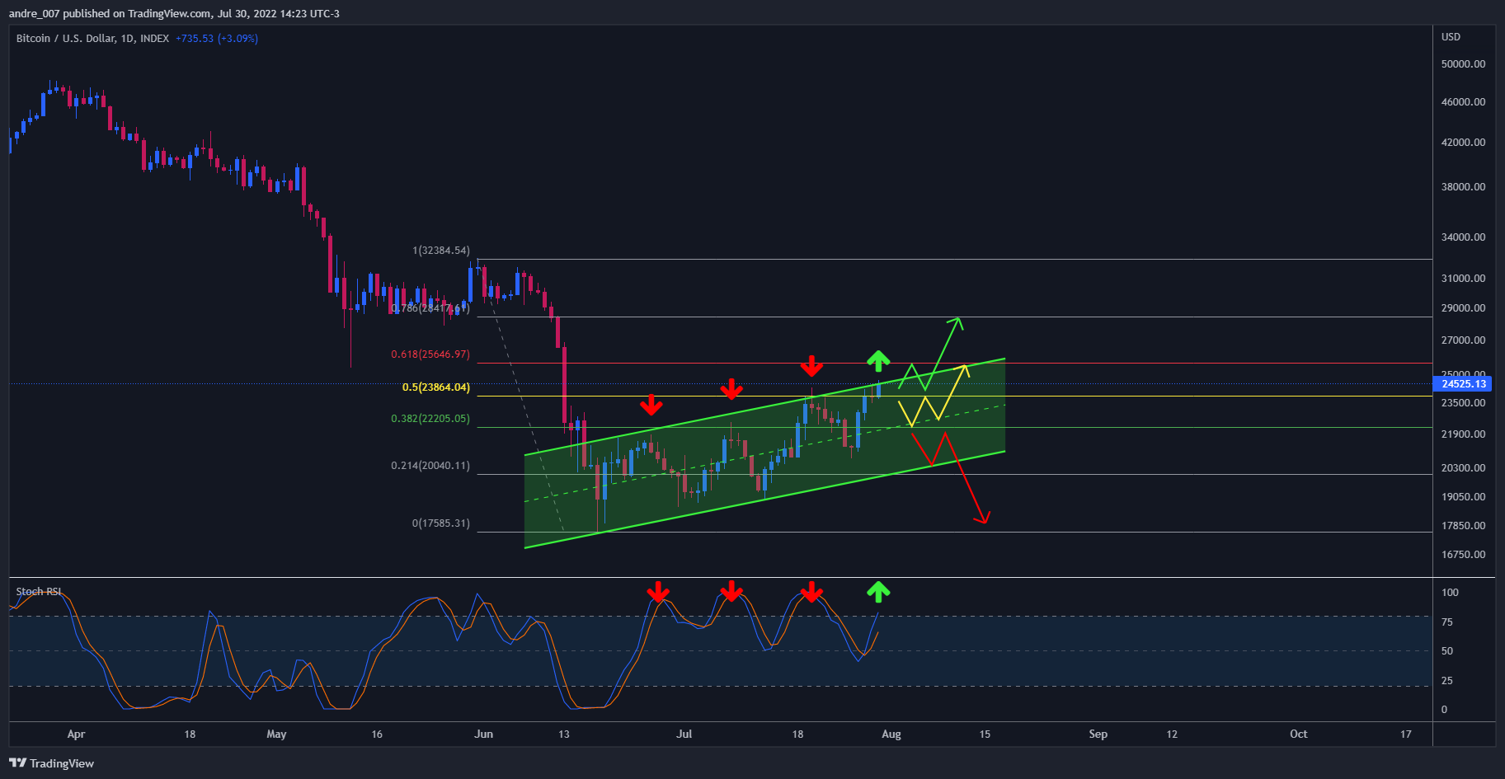Click the TradingView logo at the bottom
1505x779 pixels.
[x=51, y=763]
